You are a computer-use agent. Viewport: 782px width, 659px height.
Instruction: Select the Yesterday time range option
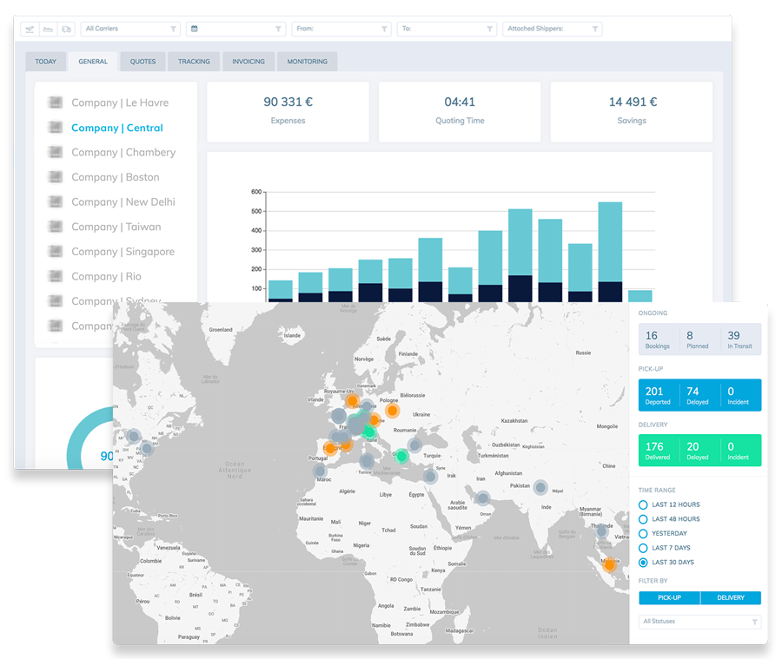click(x=643, y=533)
